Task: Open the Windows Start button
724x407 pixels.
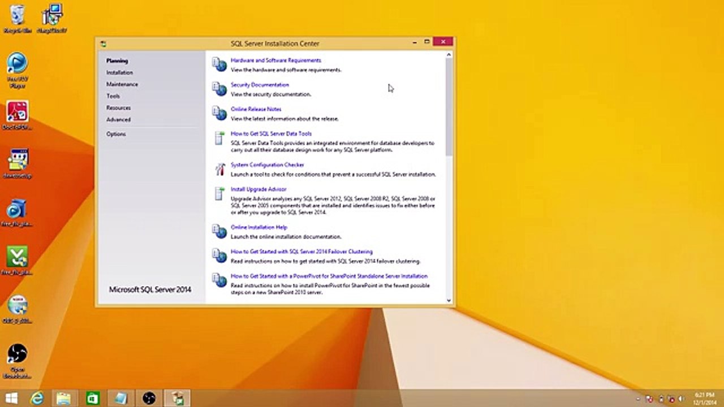Action: coord(11,399)
